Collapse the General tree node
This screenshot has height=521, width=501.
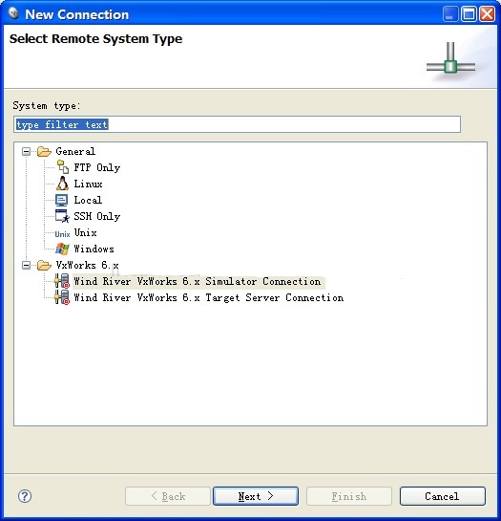point(26,151)
